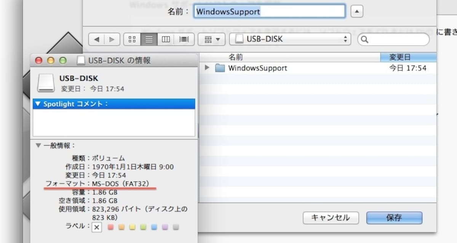The width and height of the screenshot is (457, 243).
Task: Click the 保存 button
Action: coord(394,218)
